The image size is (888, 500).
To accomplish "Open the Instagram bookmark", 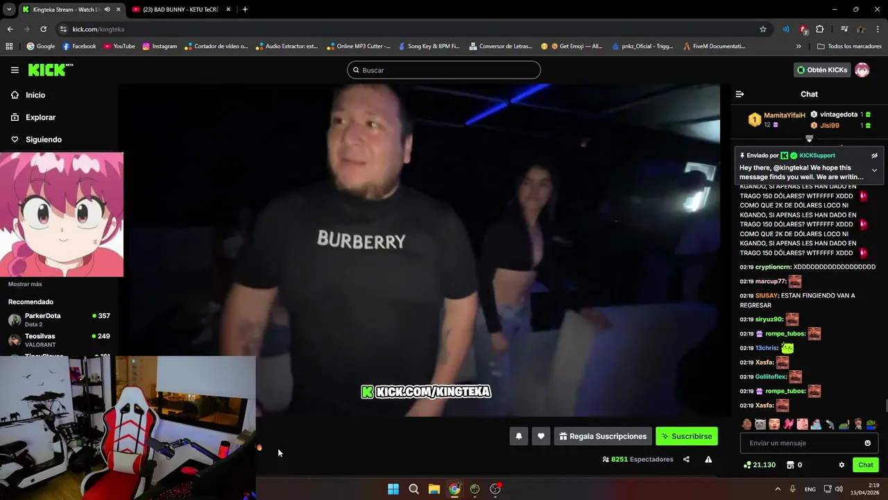I will tap(160, 47).
